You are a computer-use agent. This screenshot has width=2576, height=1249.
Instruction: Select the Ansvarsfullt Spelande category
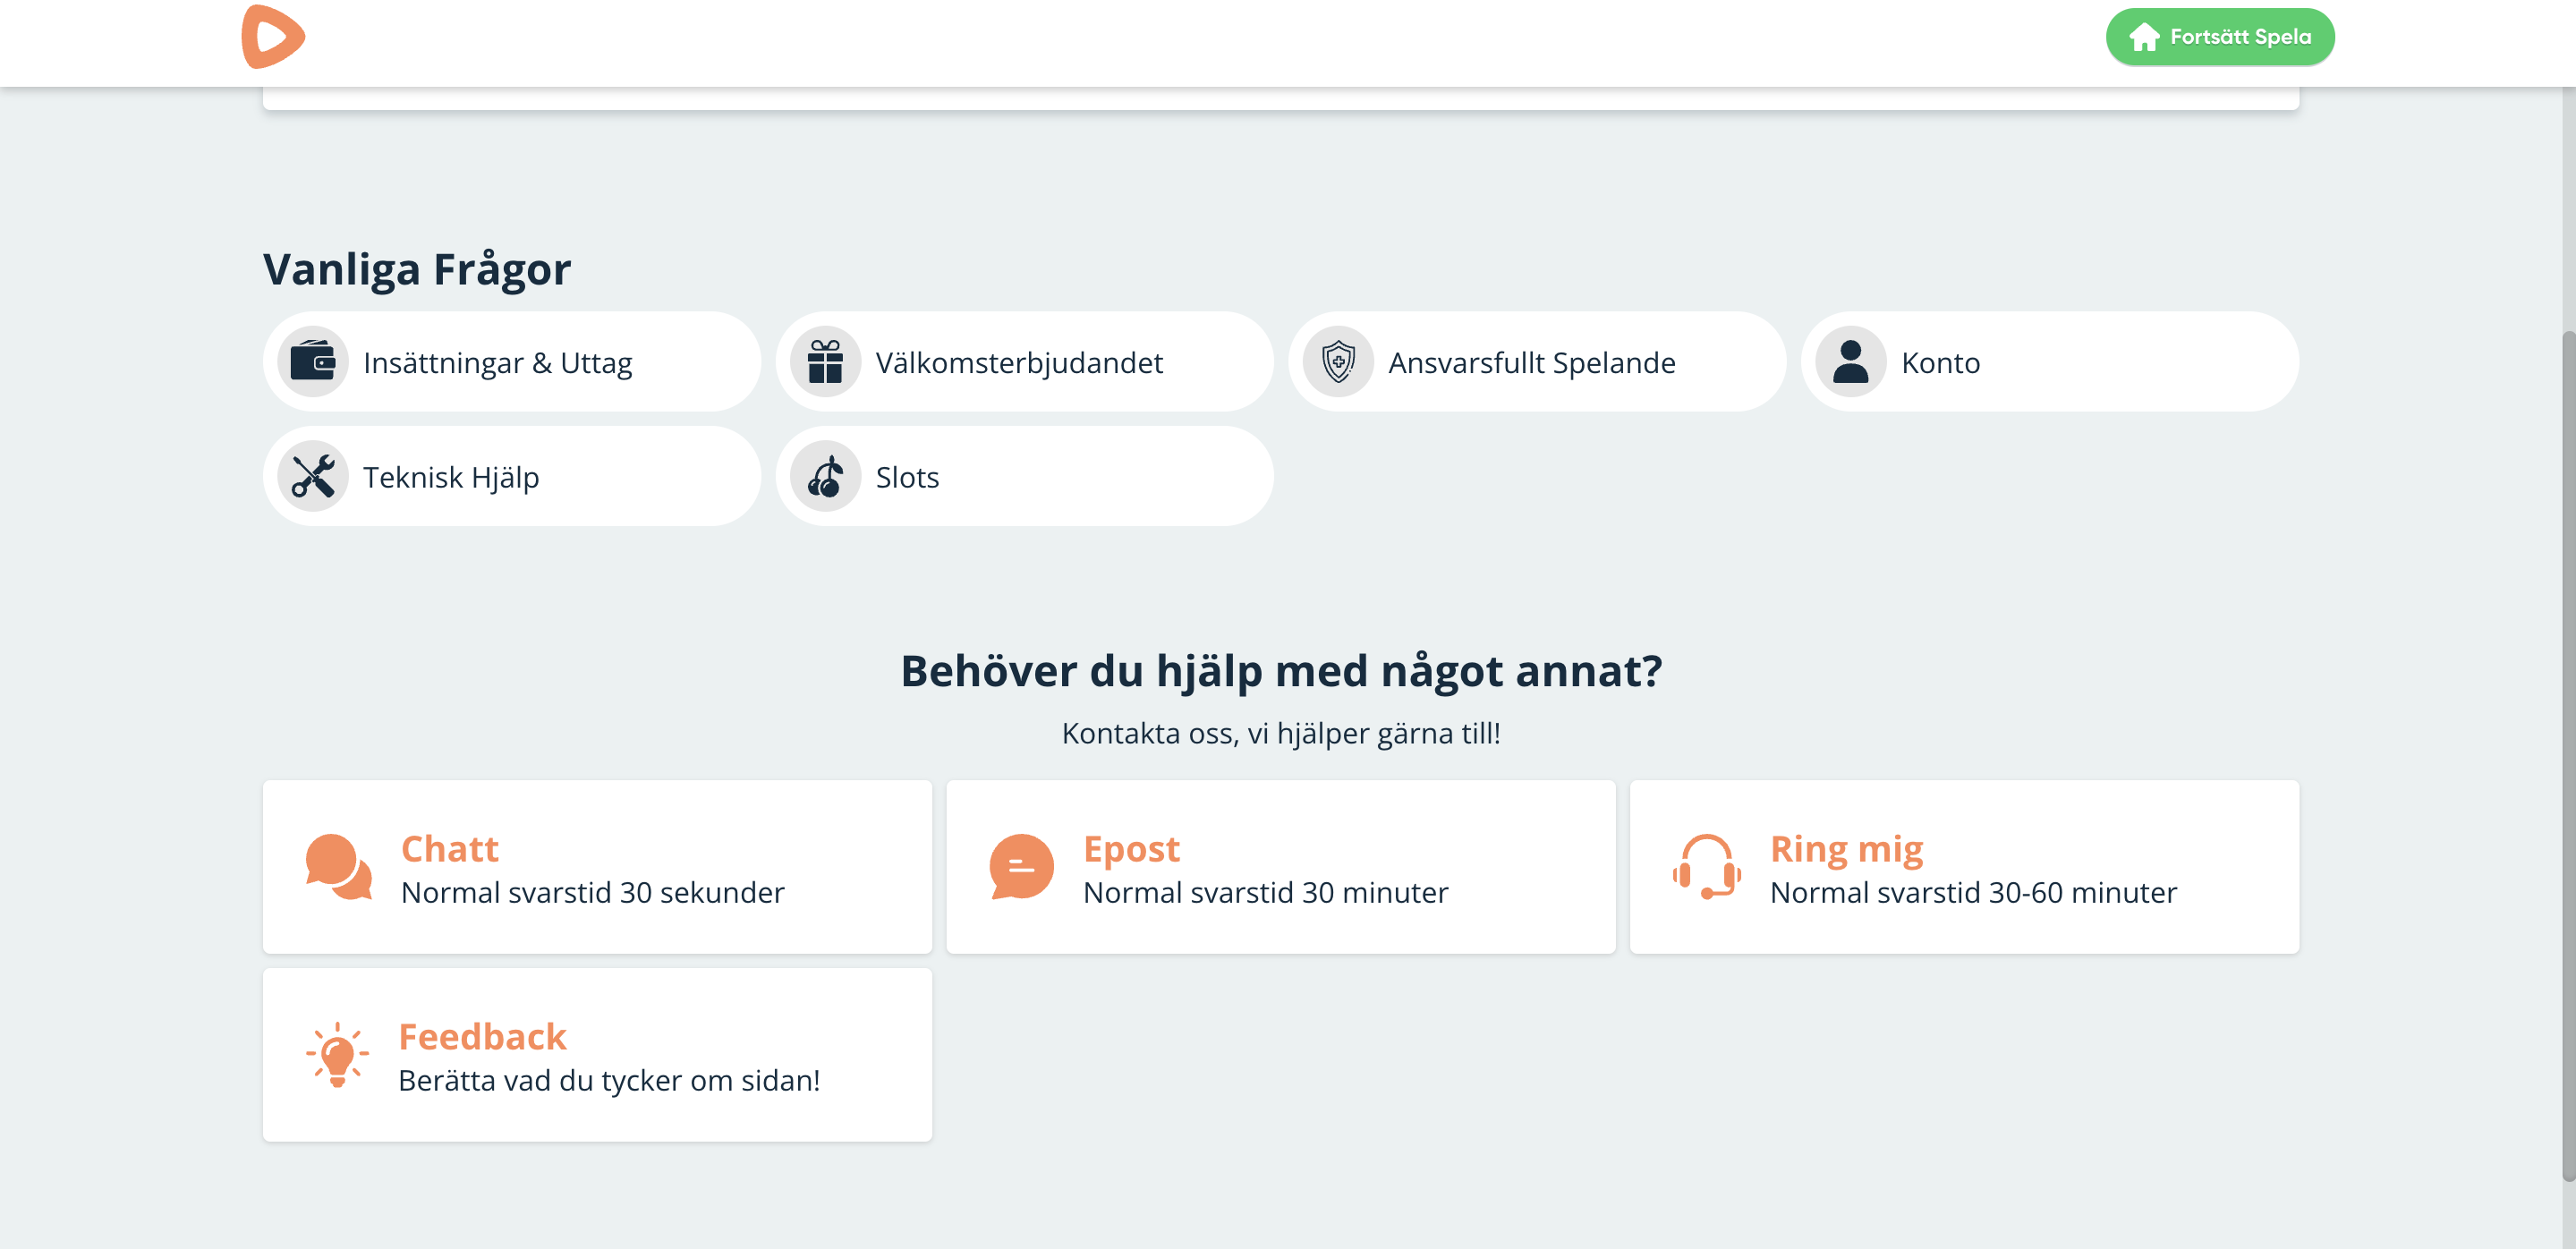[x=1531, y=363]
